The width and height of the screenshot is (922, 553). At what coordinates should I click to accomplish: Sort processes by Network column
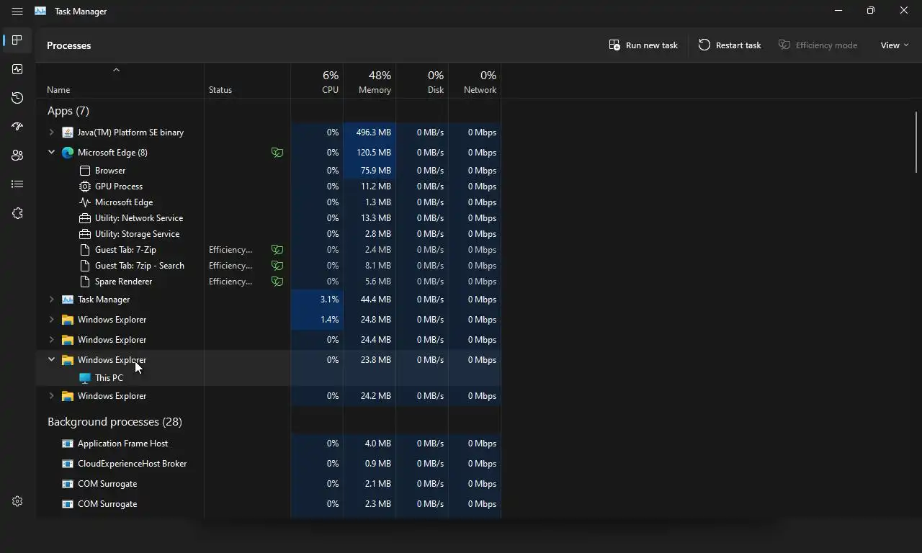pyautogui.click(x=475, y=81)
